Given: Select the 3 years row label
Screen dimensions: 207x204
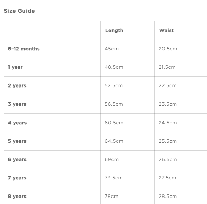Looking at the screenshot, I should 17,104.
